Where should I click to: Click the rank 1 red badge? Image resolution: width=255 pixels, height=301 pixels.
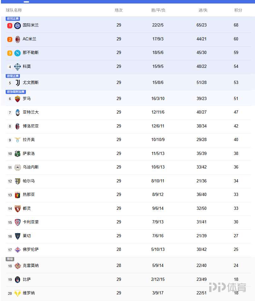[10, 26]
